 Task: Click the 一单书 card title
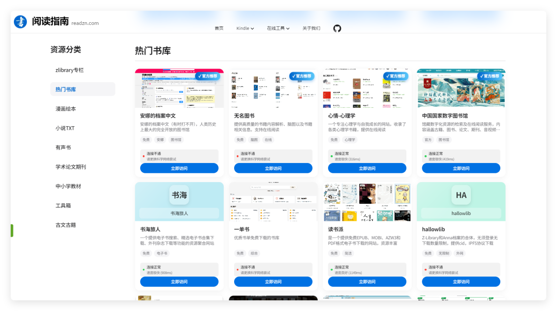(241, 229)
